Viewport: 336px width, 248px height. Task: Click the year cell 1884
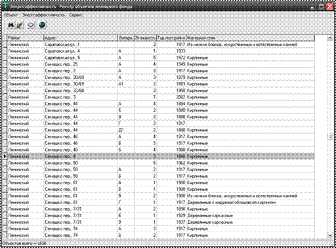click(171, 104)
